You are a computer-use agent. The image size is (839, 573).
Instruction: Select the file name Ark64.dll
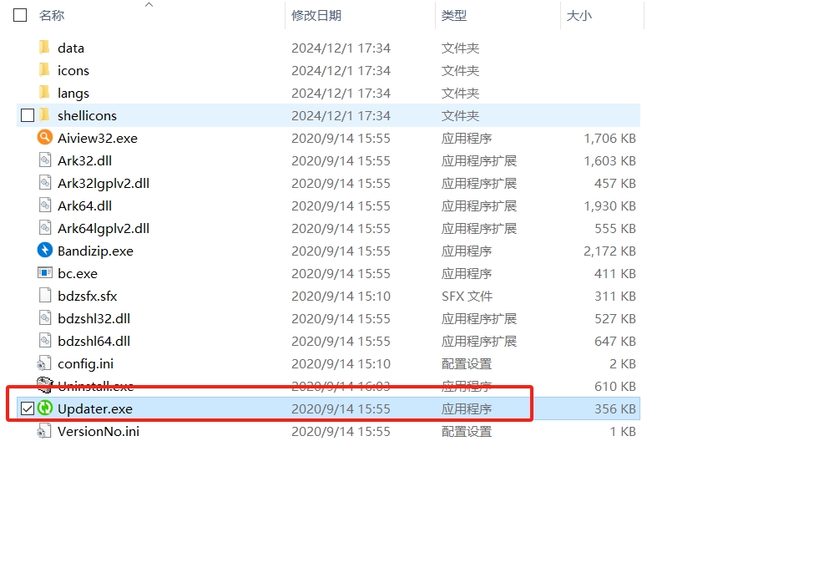click(84, 205)
